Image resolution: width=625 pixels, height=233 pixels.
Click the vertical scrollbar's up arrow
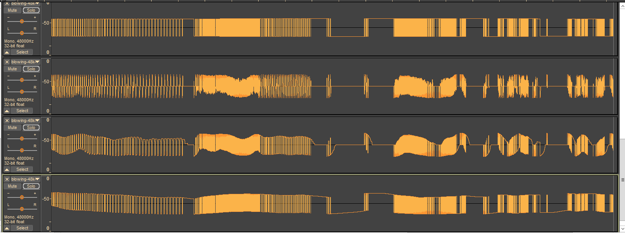pos(622,6)
